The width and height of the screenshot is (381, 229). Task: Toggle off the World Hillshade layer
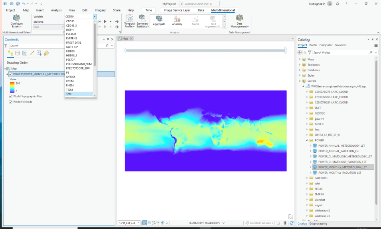10,103
